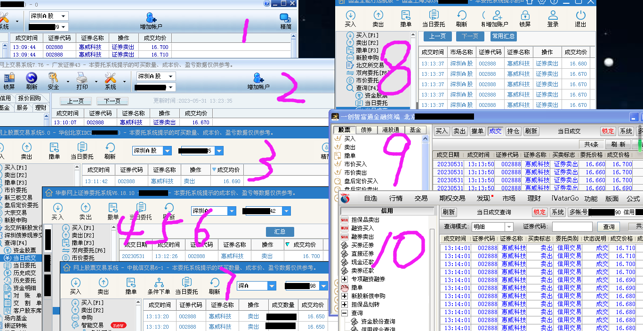The image size is (643, 331).
Task: Open the 期权交易 menu in window 10
Action: [x=452, y=198]
